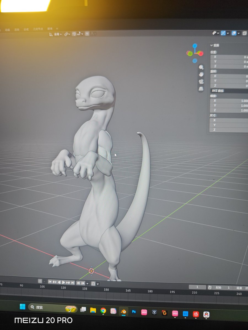Open Task View from taskbar
248x330 pixels.
pyautogui.click(x=83, y=309)
